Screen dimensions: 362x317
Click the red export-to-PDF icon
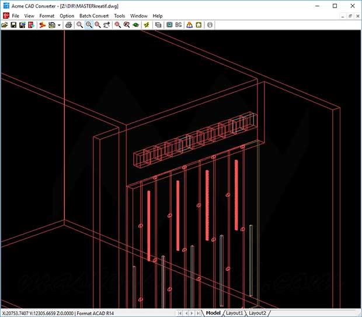[x=31, y=25]
